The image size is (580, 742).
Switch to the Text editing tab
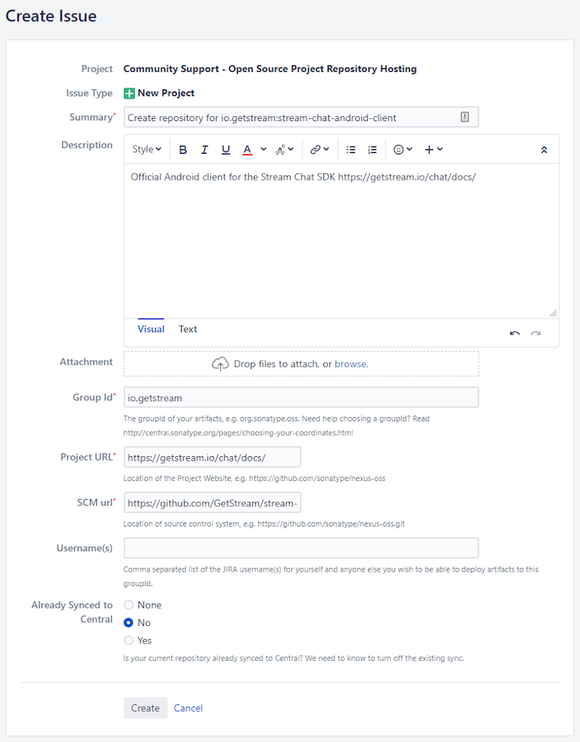pyautogui.click(x=188, y=329)
